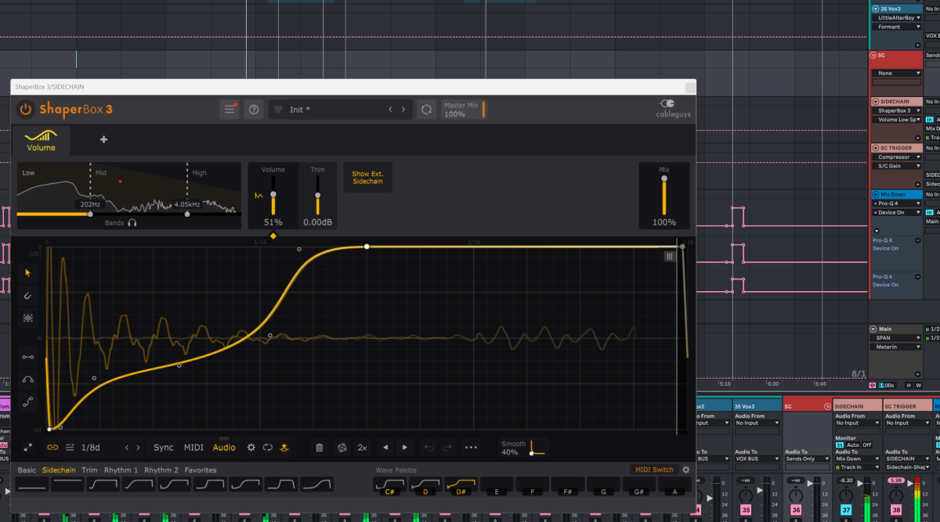This screenshot has height=522, width=940.
Task: Open SC track Audio To Sends Only dropdown
Action: coord(807,459)
